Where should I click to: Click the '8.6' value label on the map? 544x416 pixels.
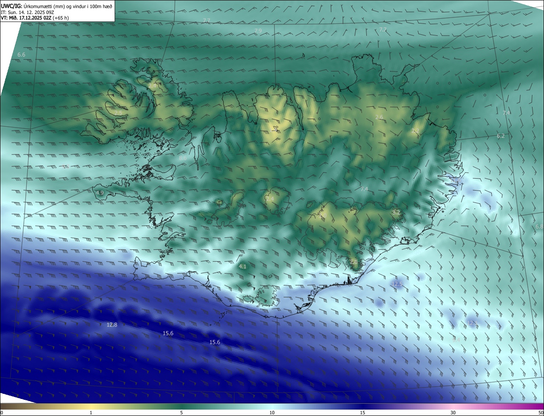coord(183,158)
